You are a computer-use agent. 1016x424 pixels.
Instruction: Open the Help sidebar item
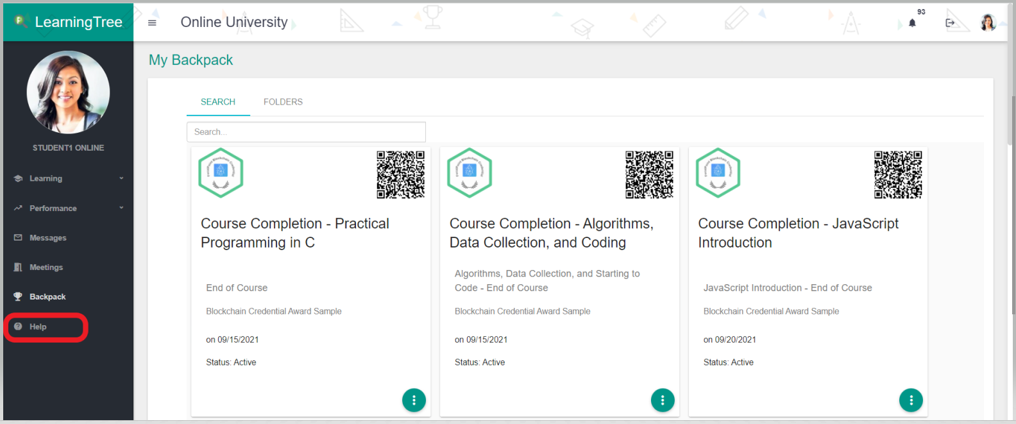click(38, 327)
